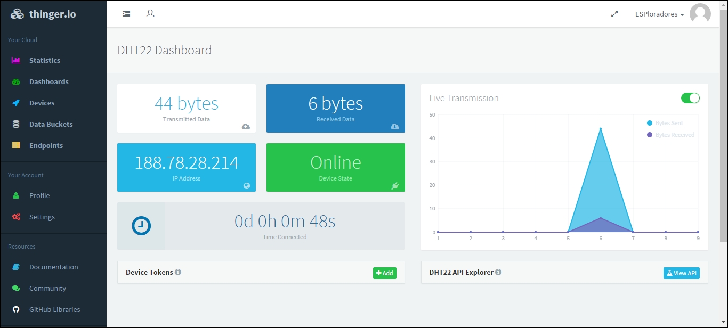Click the 0d 0h 0m 48s connected time
728x328 pixels.
pyautogui.click(x=285, y=221)
